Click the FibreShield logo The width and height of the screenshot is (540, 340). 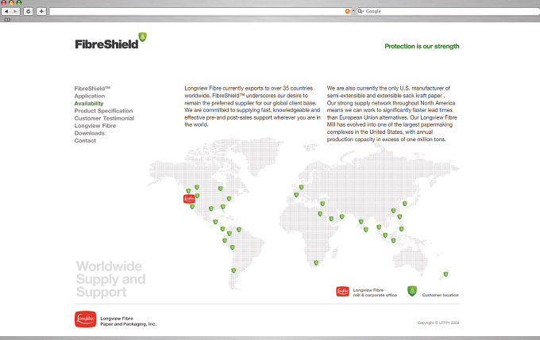[110, 41]
